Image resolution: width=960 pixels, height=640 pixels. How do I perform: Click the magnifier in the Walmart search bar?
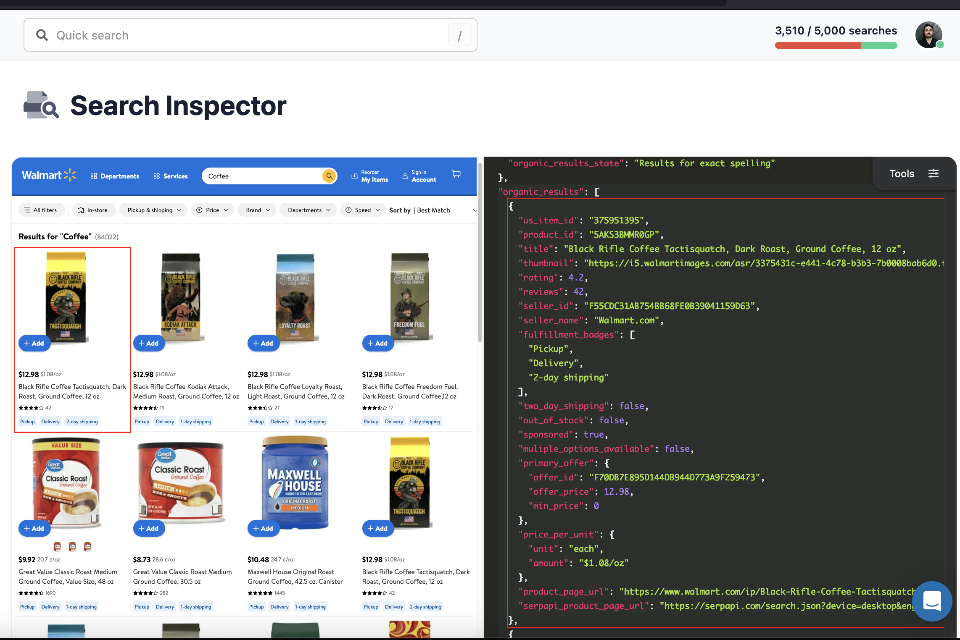coord(329,176)
